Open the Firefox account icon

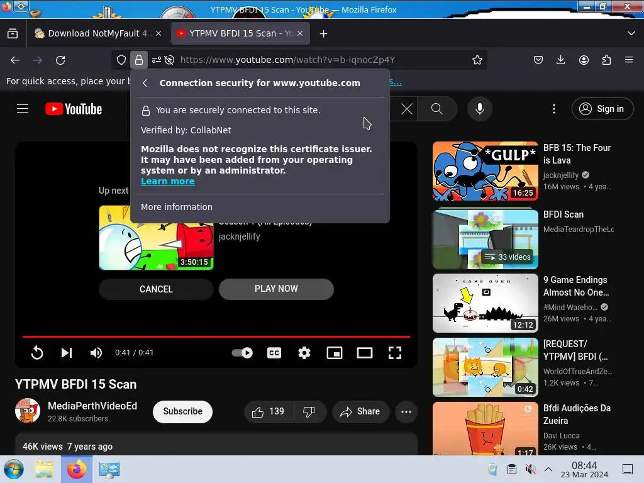(x=584, y=60)
